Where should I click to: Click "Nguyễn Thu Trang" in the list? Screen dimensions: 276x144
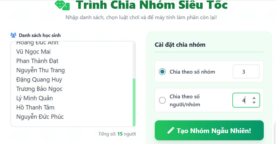pyautogui.click(x=40, y=70)
